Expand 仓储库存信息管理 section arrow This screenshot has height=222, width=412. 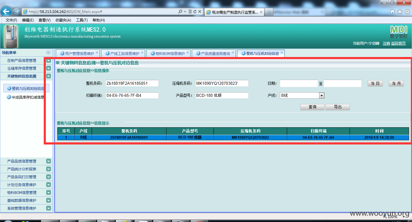49,68
